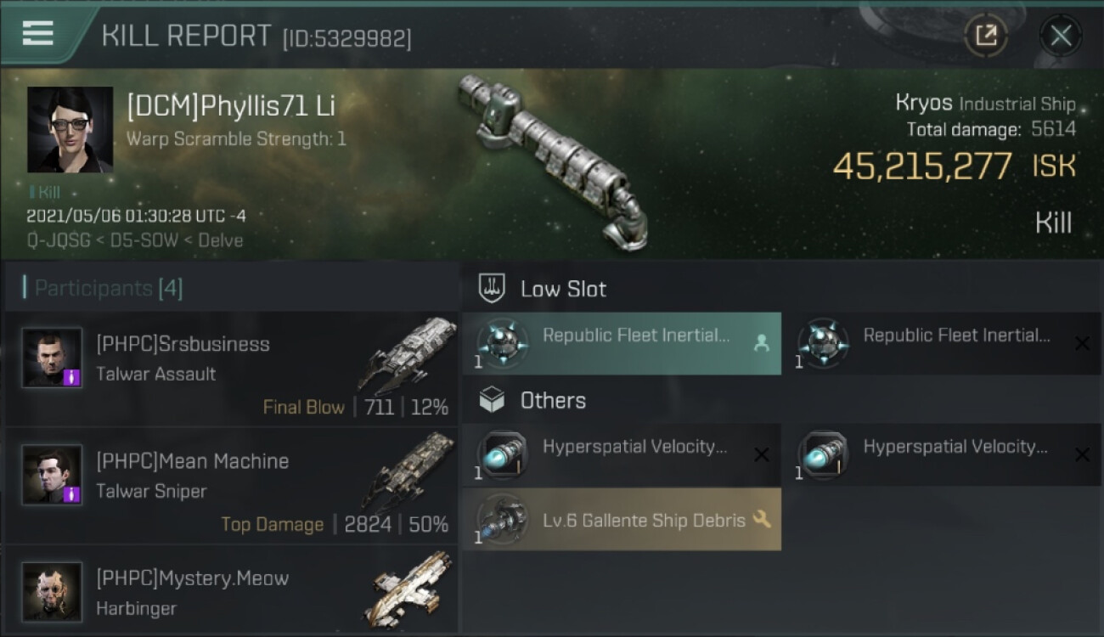This screenshot has height=637, width=1104.
Task: Click the Participants [4] header
Action: tap(108, 289)
